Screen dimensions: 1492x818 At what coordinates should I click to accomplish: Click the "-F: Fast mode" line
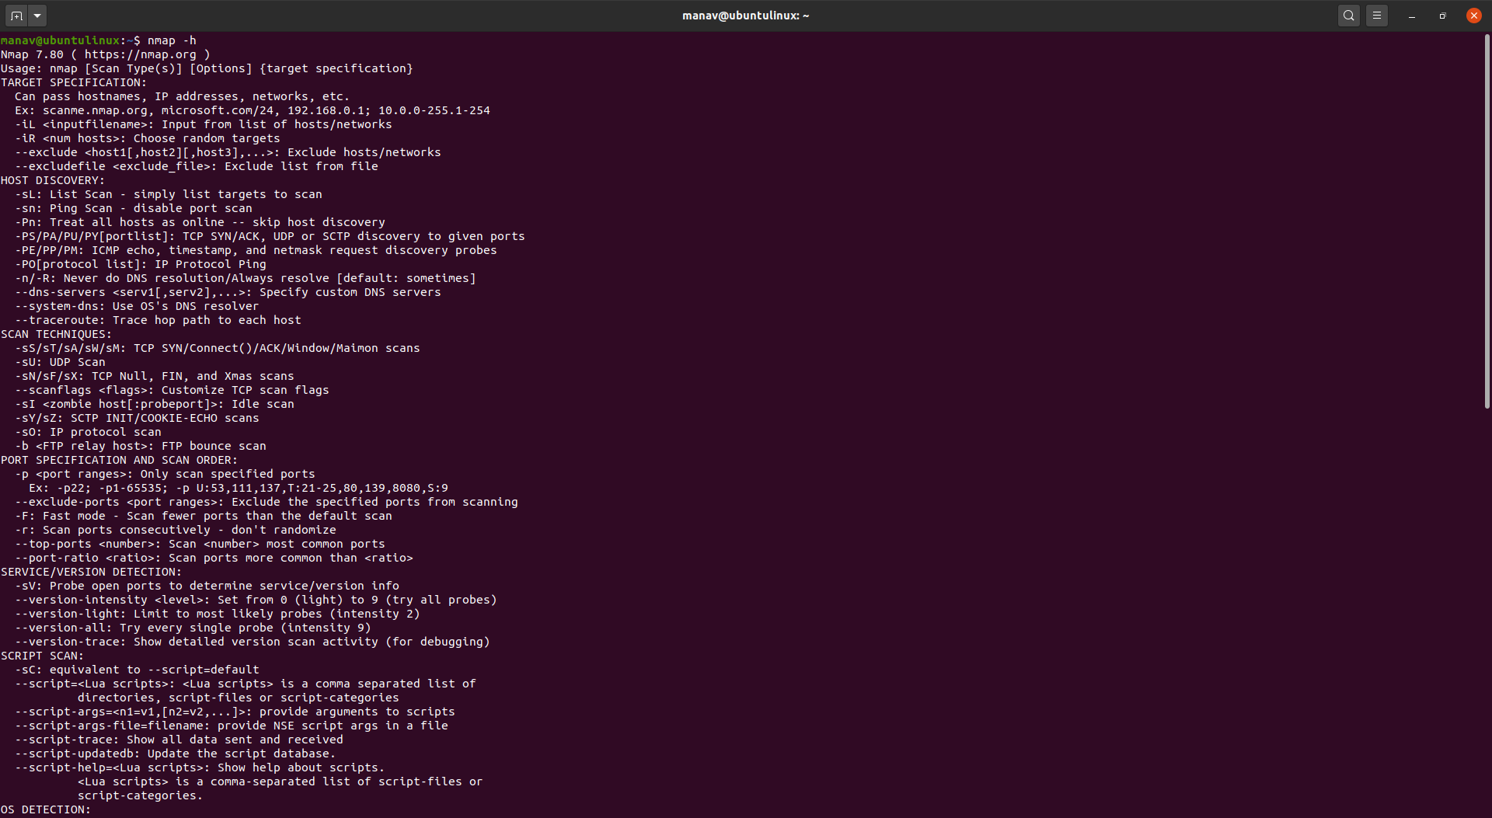pos(204,516)
